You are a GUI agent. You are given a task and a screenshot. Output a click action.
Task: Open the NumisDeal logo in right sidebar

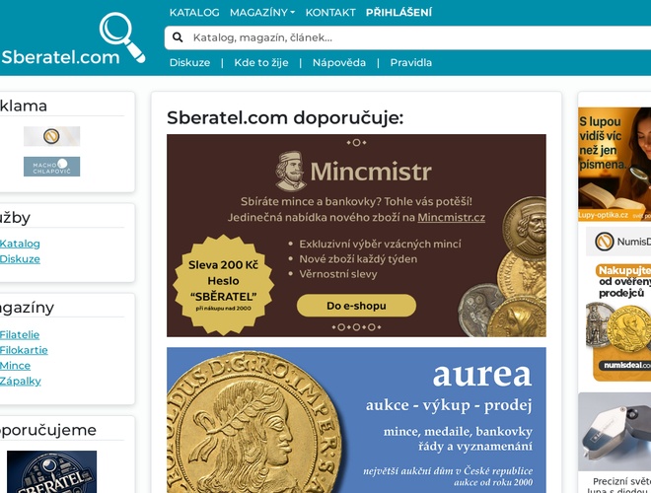(618, 242)
